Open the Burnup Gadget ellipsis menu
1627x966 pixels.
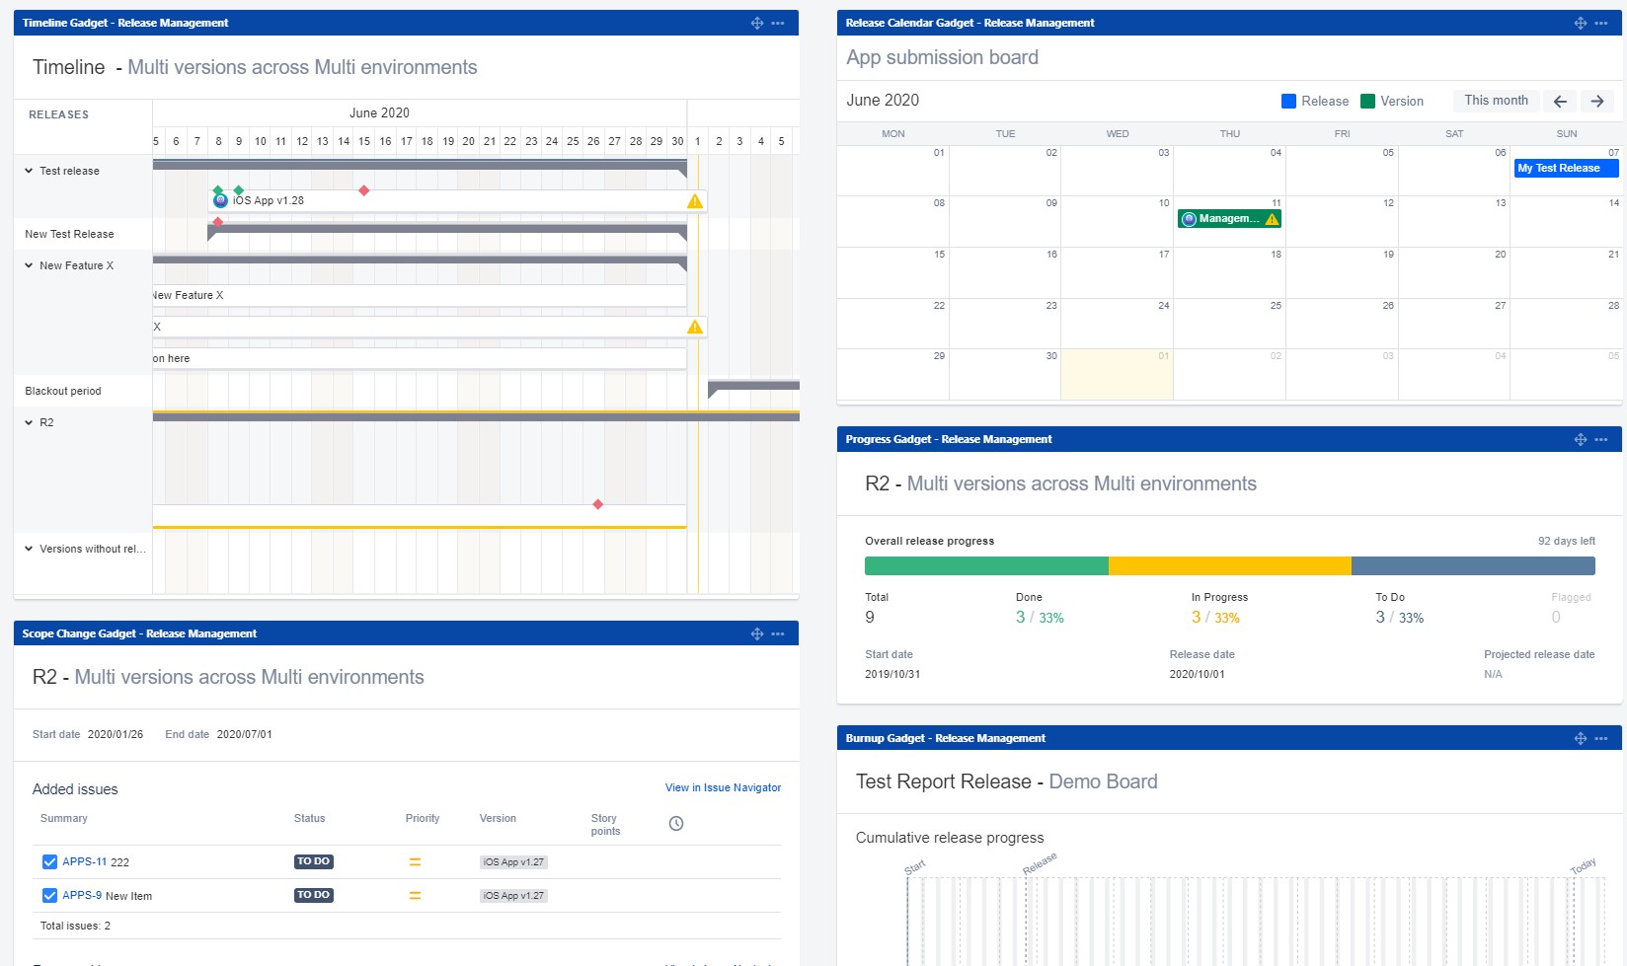click(1600, 738)
